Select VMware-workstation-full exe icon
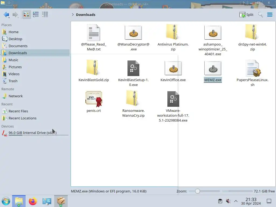Image resolution: width=276 pixels, height=207 pixels. coord(173,99)
